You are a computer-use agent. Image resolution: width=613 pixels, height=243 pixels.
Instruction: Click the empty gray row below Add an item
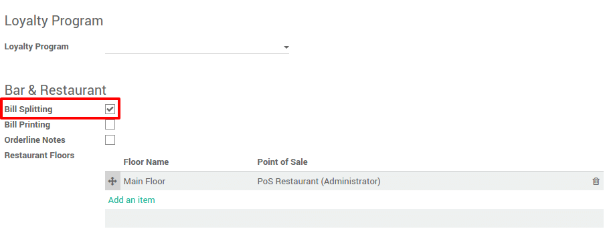[x=354, y=218]
